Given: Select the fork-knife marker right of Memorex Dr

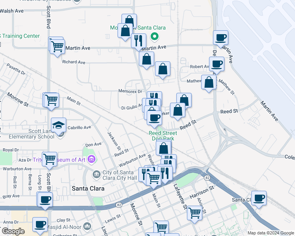Looking at the screenshot, I should tap(155, 95).
